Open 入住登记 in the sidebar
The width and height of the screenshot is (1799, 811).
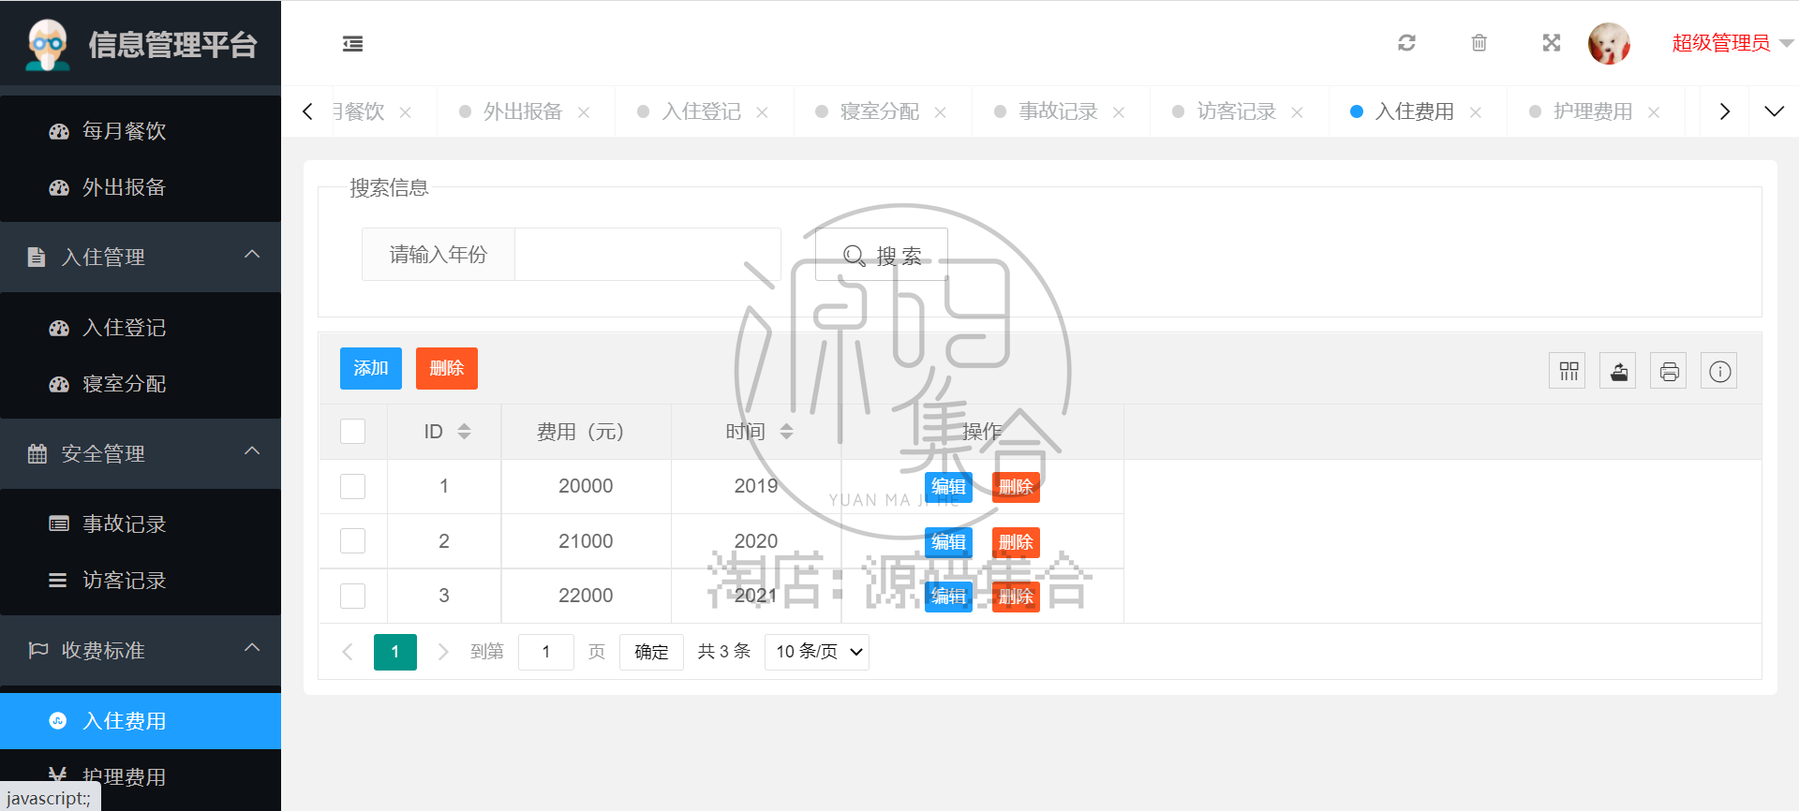(x=141, y=328)
